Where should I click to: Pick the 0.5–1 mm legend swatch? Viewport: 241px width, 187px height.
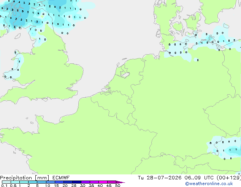pos(15,182)
